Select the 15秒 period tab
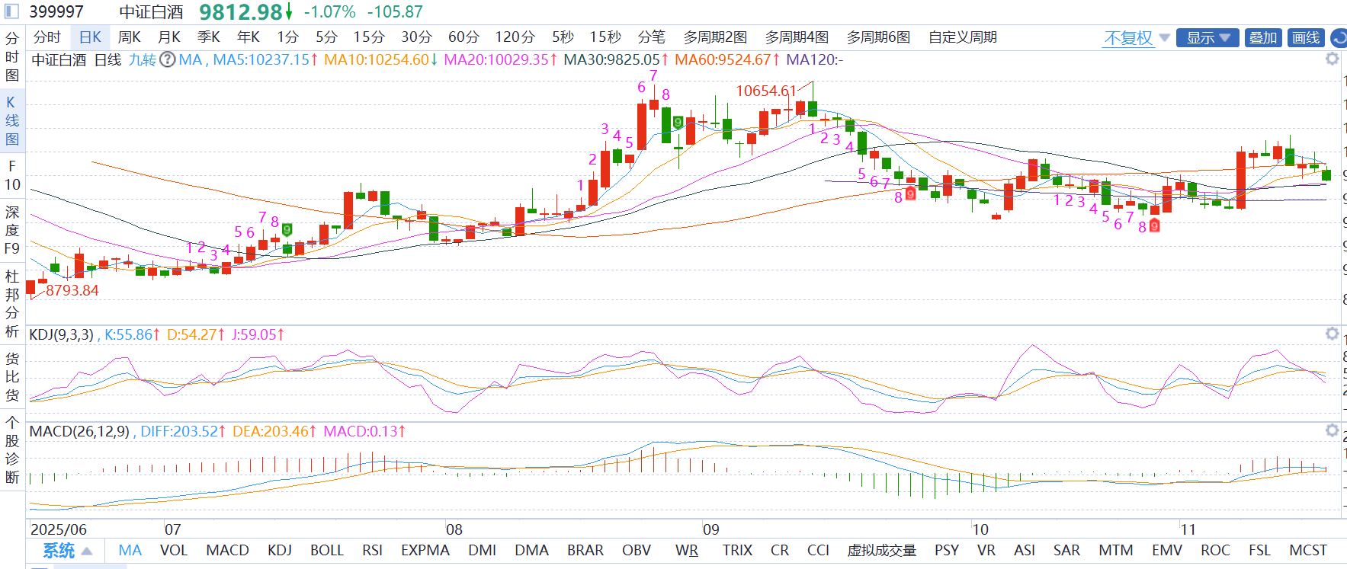 [605, 37]
